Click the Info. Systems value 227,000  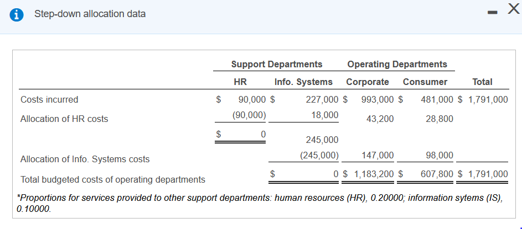pyautogui.click(x=322, y=99)
